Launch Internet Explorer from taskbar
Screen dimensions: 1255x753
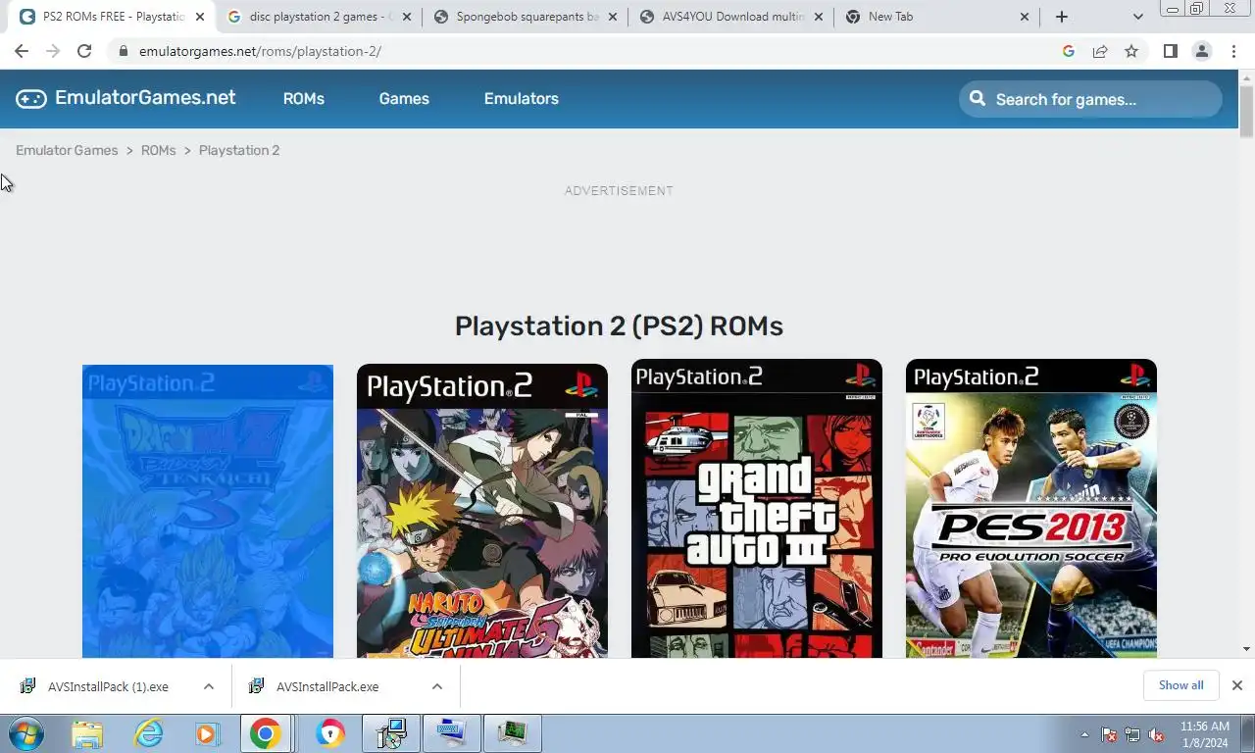tap(149, 733)
